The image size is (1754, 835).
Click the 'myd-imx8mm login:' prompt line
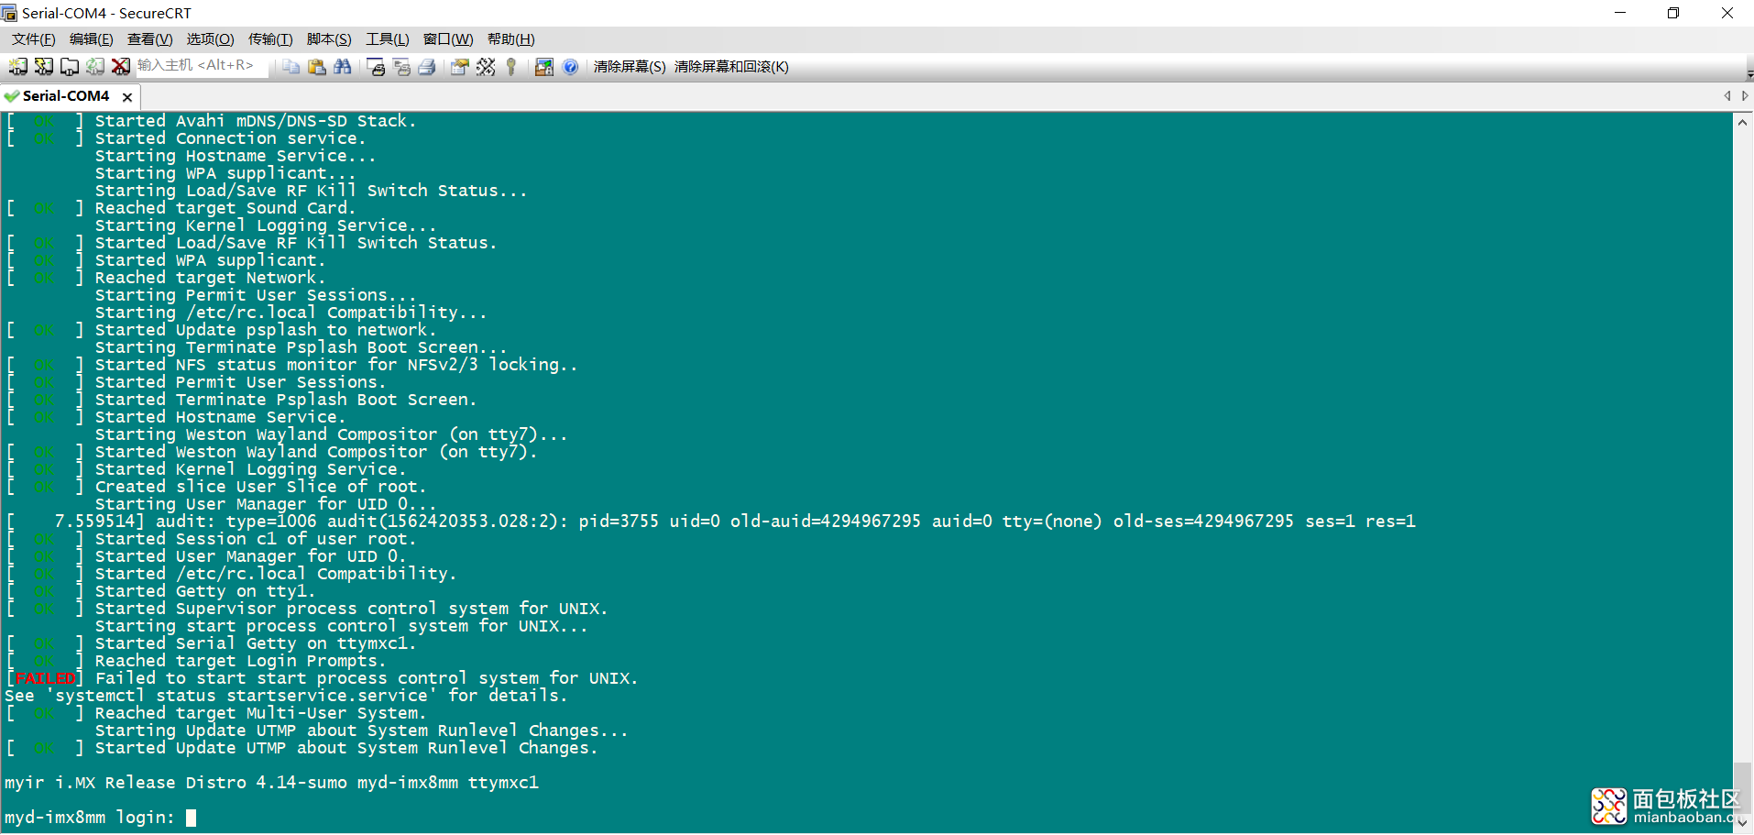pyautogui.click(x=89, y=818)
